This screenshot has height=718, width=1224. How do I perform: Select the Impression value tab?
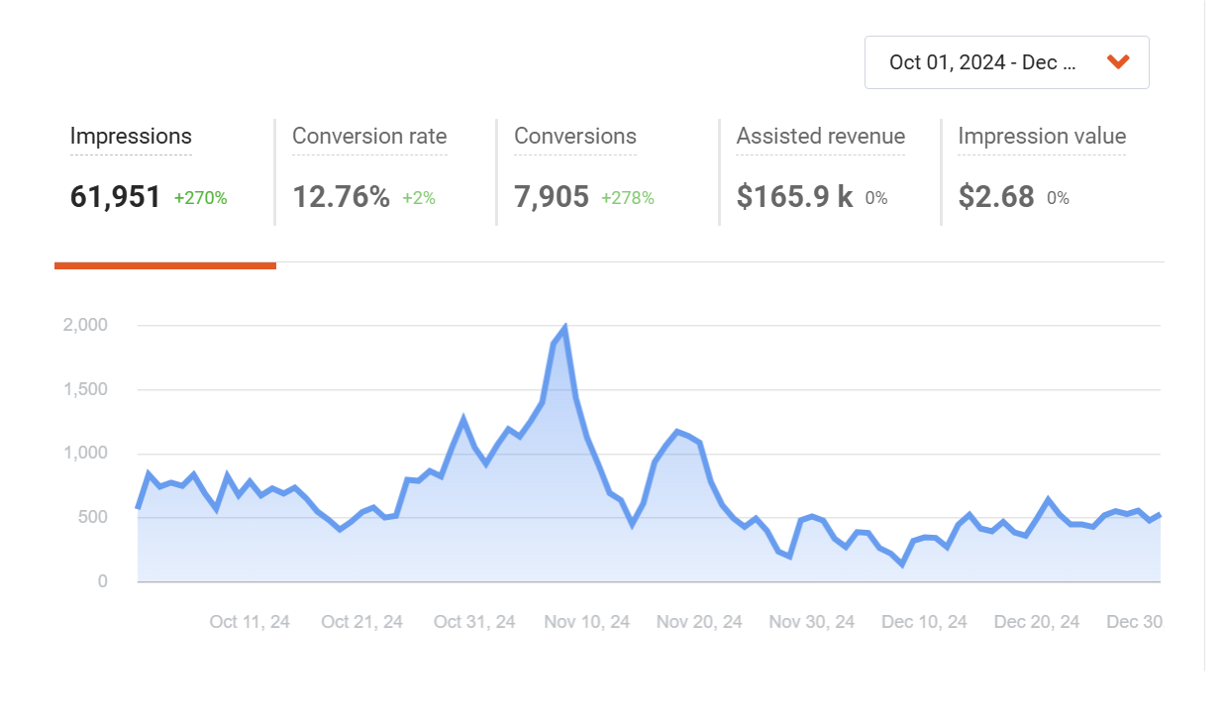[x=1042, y=137]
